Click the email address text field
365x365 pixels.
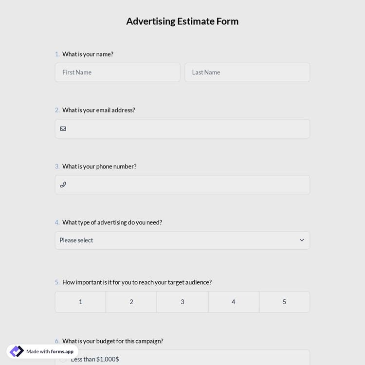pos(187,128)
